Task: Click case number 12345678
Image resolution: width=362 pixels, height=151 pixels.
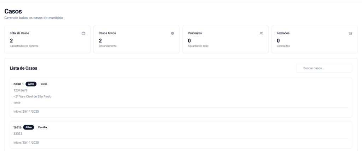Action: tap(21, 90)
